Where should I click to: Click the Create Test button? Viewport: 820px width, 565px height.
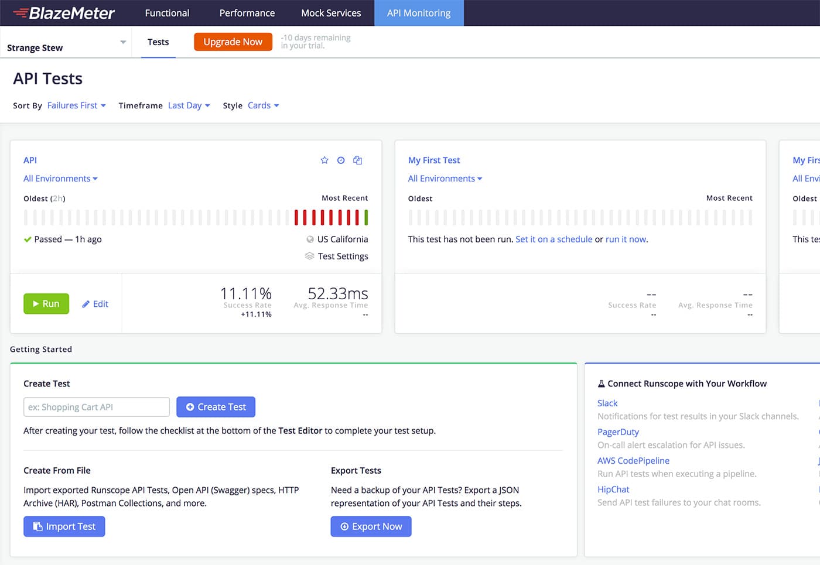pos(216,407)
